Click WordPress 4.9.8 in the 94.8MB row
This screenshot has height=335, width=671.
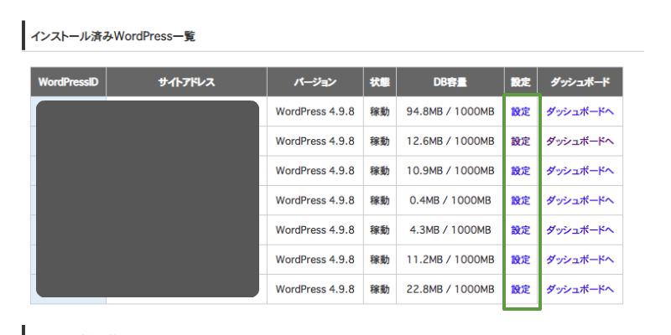click(315, 111)
